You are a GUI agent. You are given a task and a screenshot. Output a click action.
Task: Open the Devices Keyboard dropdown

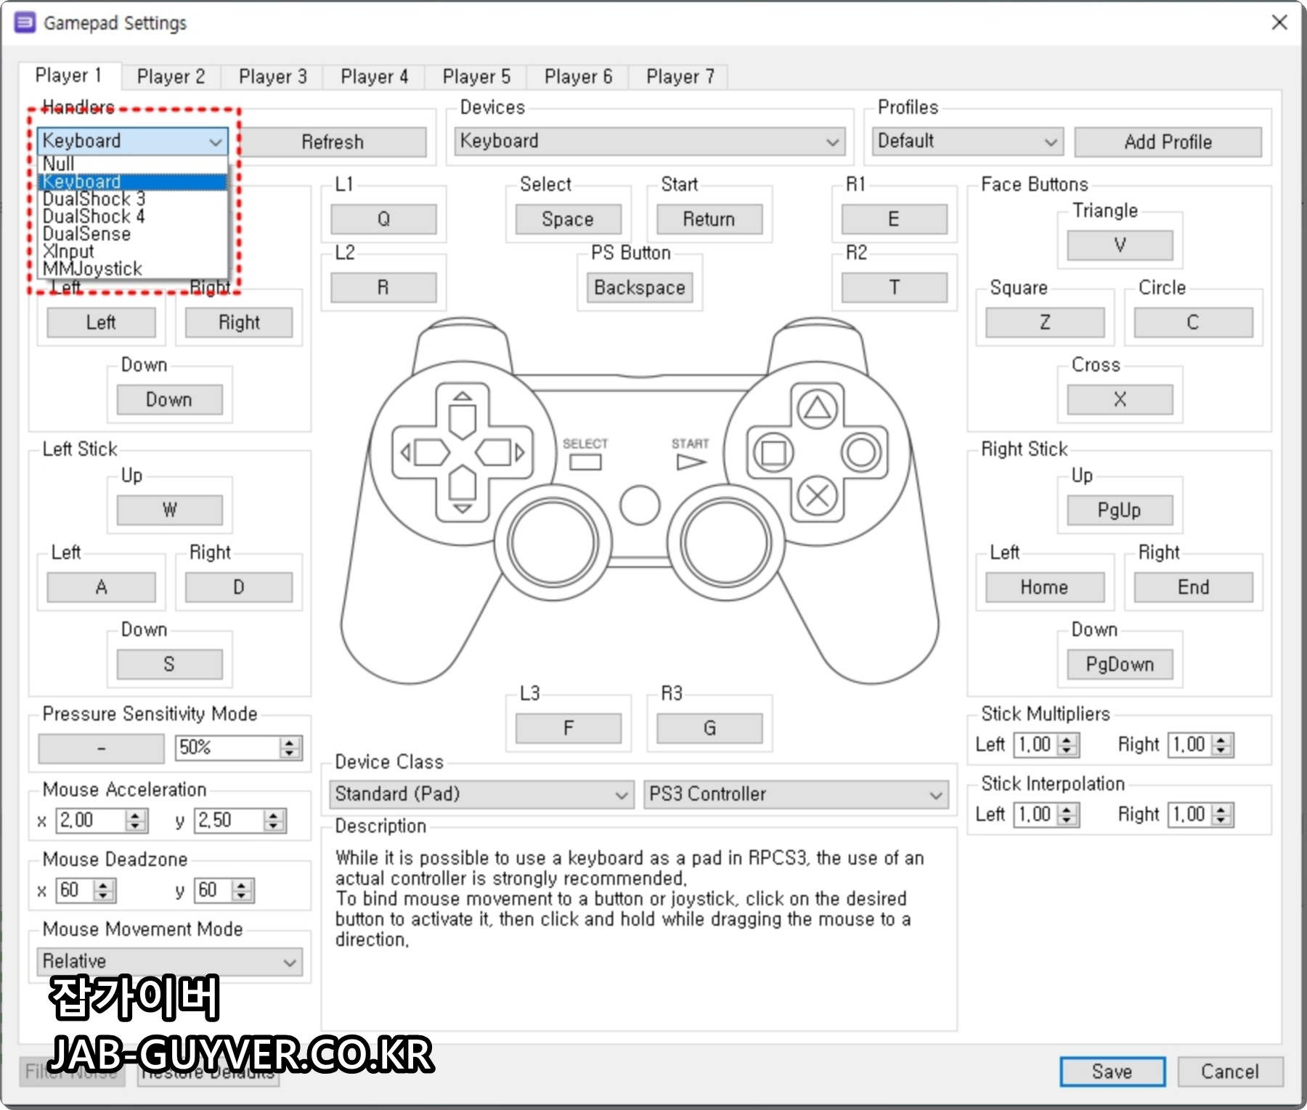(649, 141)
